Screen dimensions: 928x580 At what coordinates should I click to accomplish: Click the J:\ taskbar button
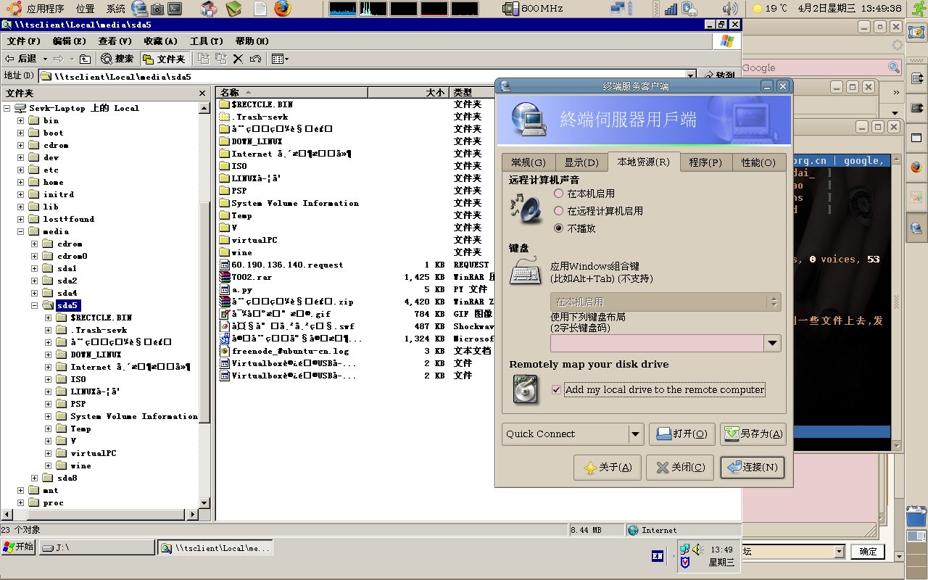96,548
